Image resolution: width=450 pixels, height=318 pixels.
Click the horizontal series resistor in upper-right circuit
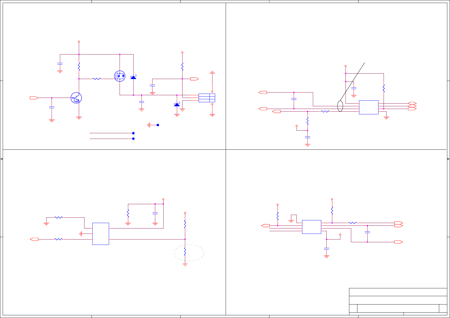325,111
